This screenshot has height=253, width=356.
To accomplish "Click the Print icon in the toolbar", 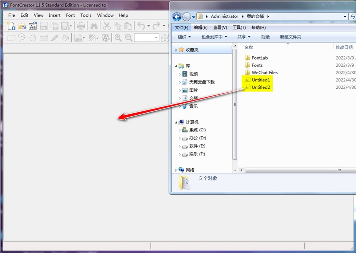I will 81,26.
